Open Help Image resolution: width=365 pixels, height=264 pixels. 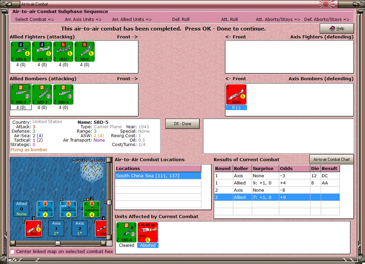point(337,28)
